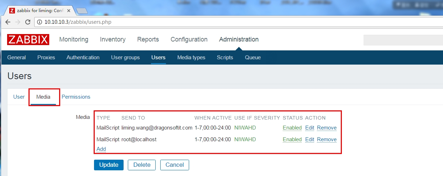Open the Configuration menu
Screen dimensions: 443x176
point(189,39)
